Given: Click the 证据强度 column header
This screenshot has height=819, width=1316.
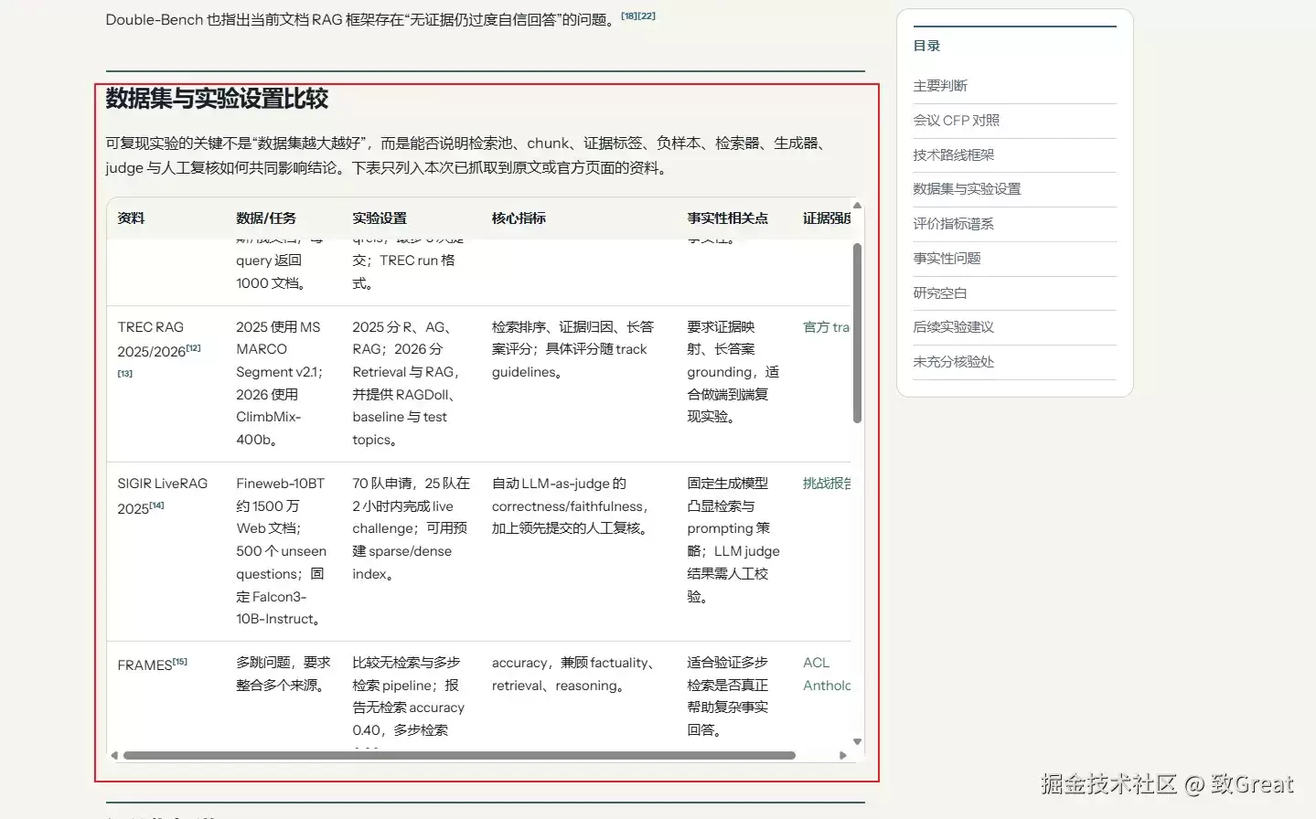Looking at the screenshot, I should (x=827, y=218).
